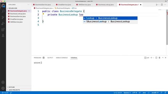Click the remote window status icon
Image resolution: width=168 pixels, height=94 pixels.
(11, 93)
